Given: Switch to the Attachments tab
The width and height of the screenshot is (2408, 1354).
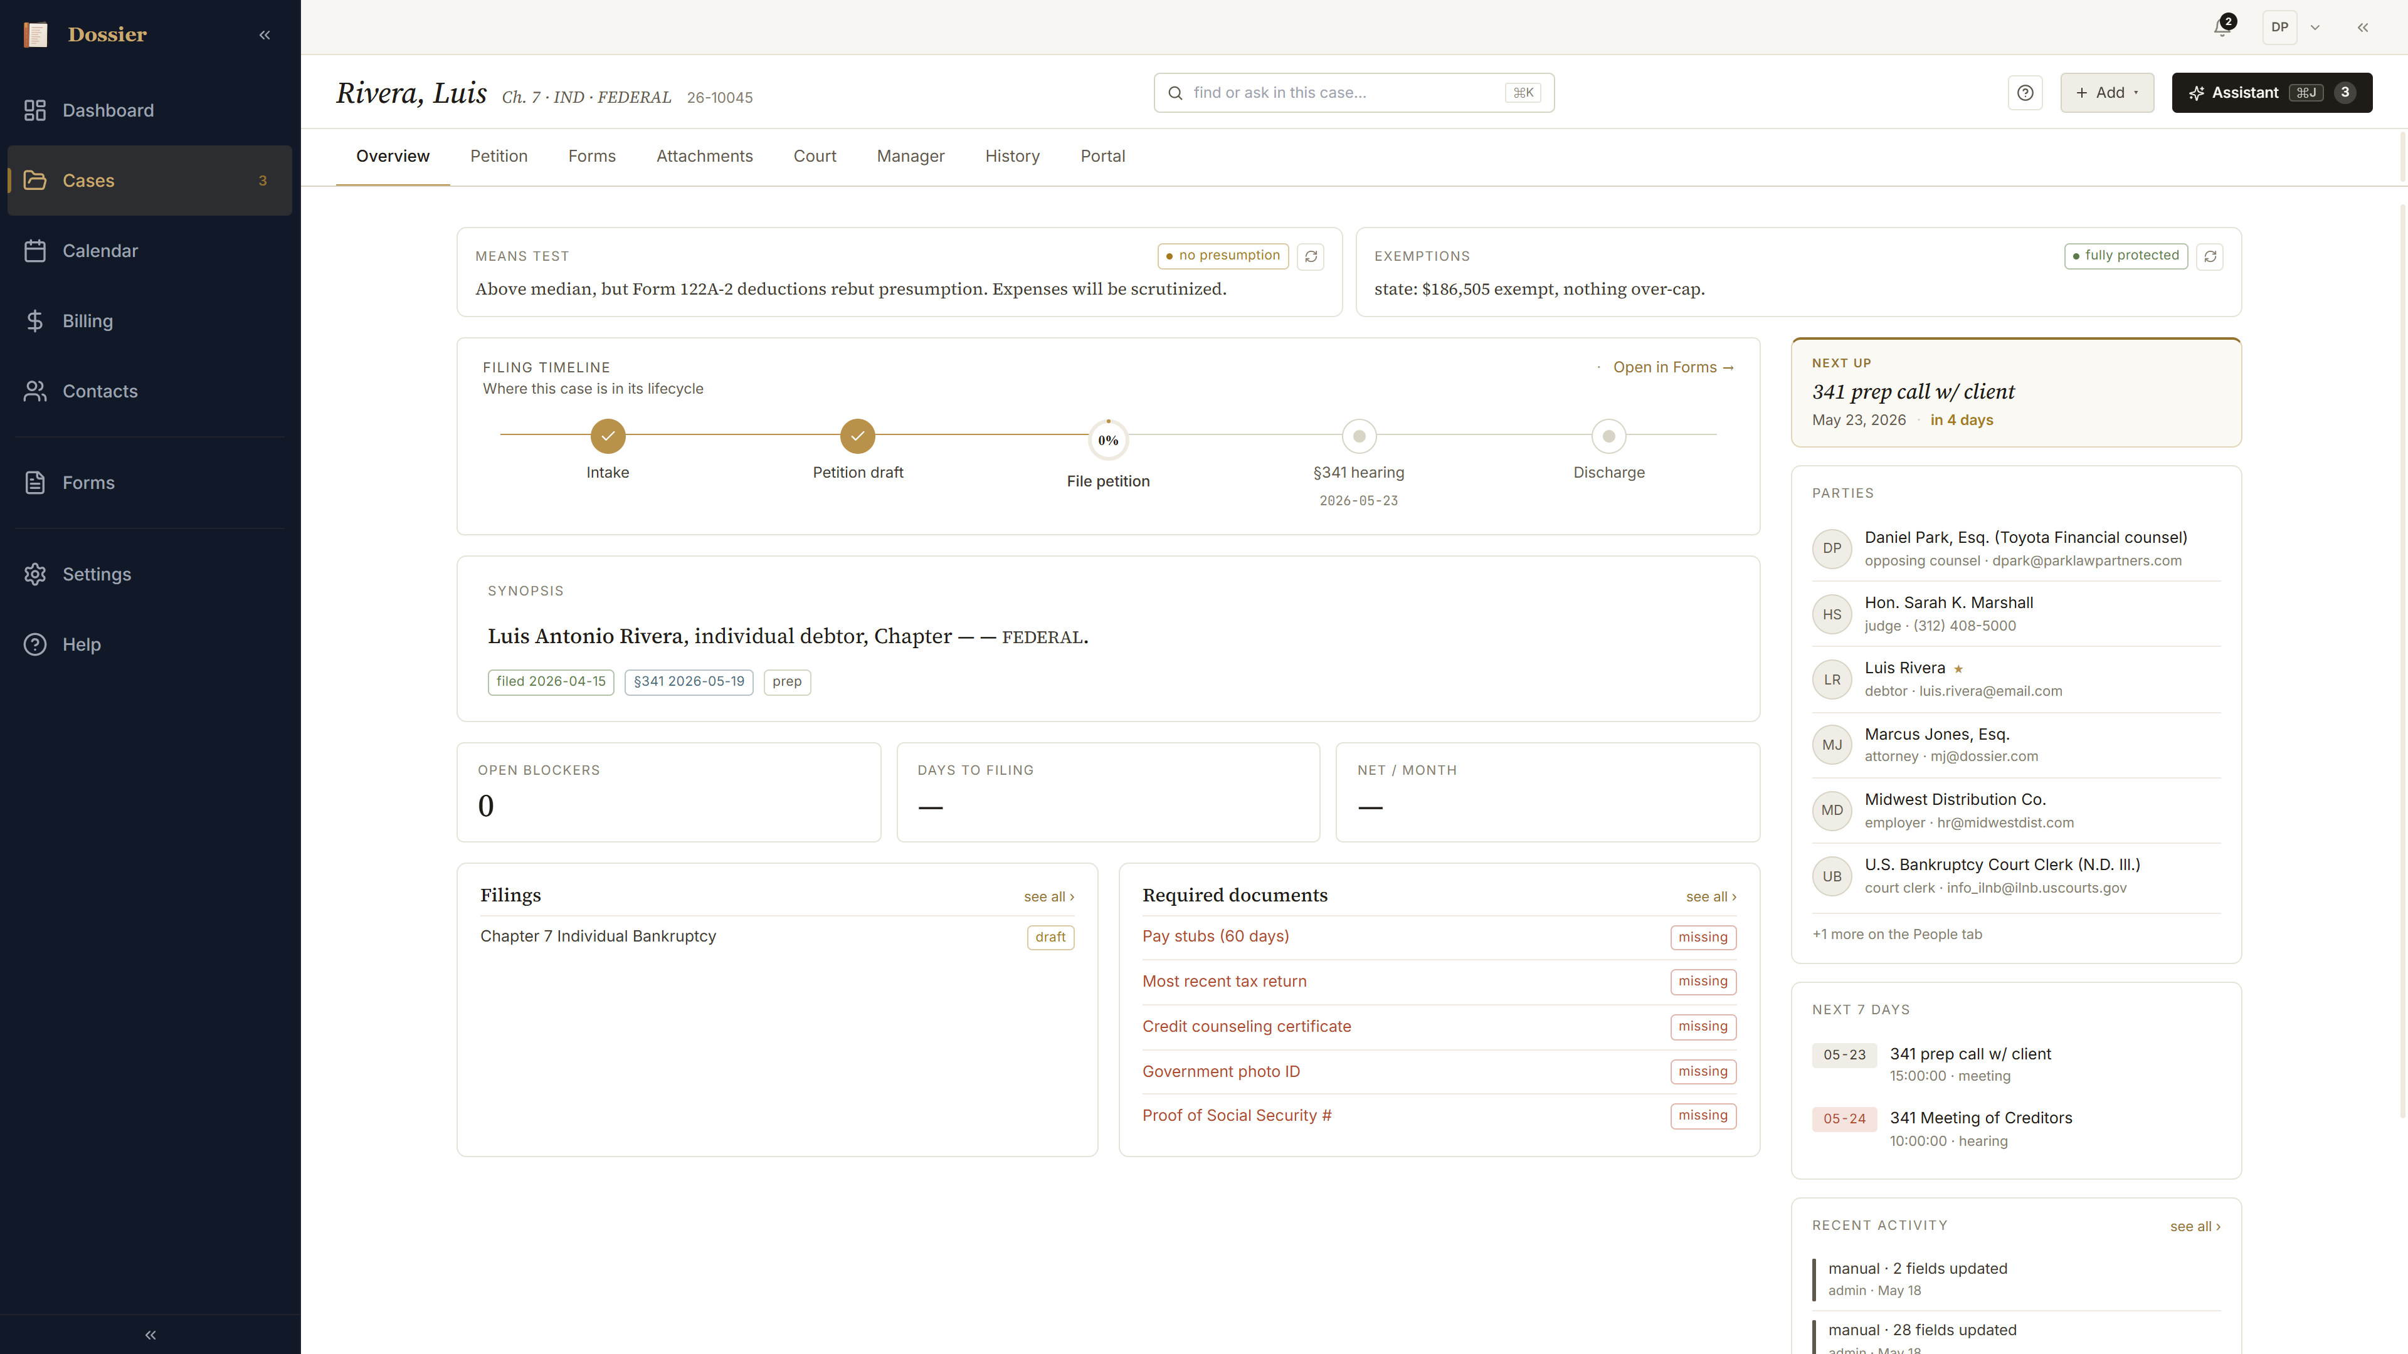Looking at the screenshot, I should (x=704, y=156).
